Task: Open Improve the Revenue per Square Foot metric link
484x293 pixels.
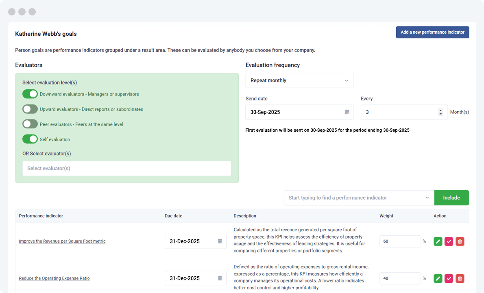Action: click(62, 241)
